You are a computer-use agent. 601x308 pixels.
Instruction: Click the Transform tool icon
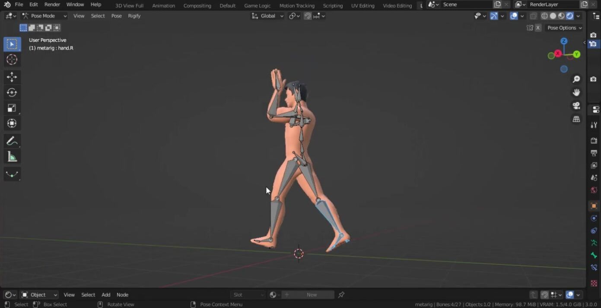tap(12, 124)
